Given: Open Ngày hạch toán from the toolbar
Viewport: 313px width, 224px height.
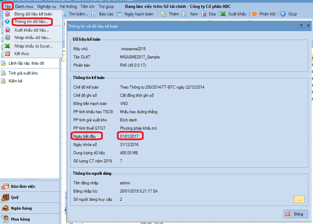Looking at the screenshot, I should (139, 14).
